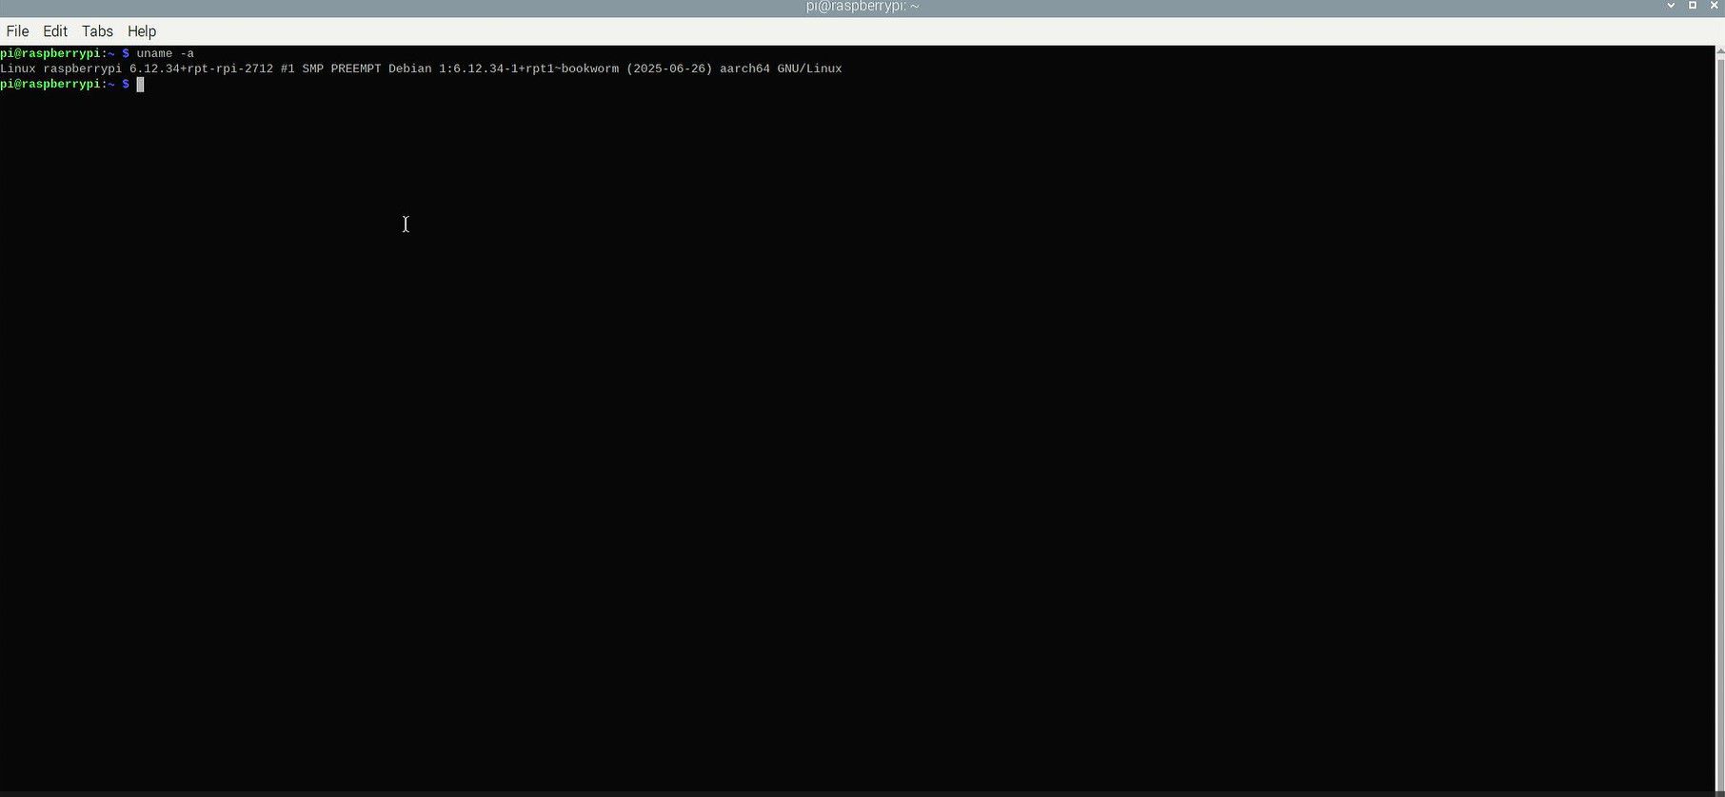Close the terminal window with X

(x=1715, y=6)
